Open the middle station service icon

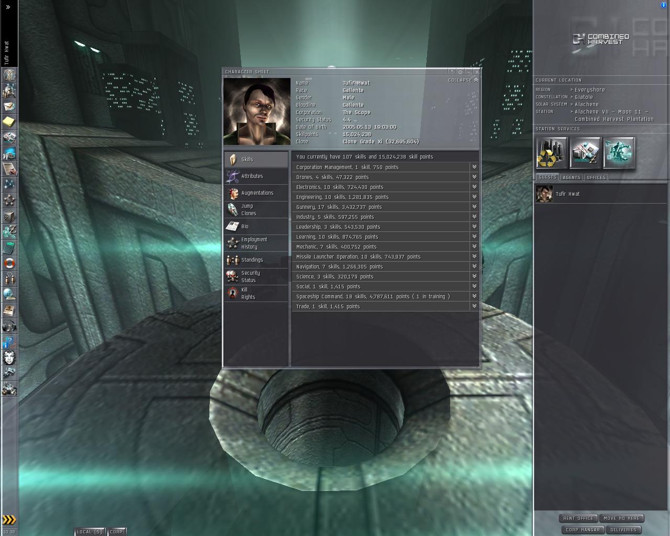[585, 153]
